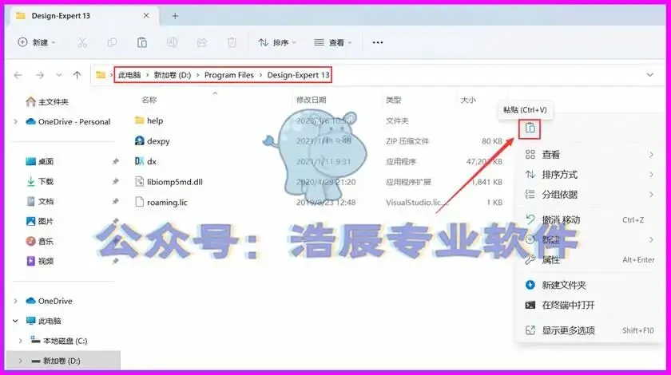Open 主文件夹 Home in sidebar
This screenshot has height=375, width=671.
point(47,102)
